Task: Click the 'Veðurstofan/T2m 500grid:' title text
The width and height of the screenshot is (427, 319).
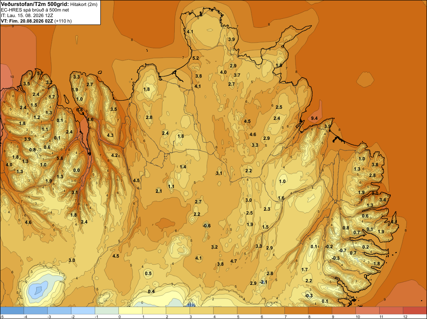Action: [x=35, y=4]
